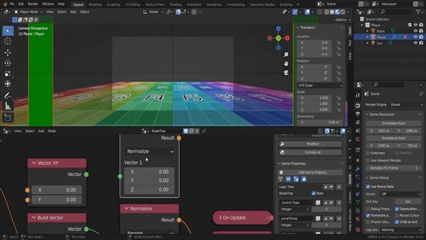This screenshot has height=240, width=426.
Task: Collapse the Game Properties panel
Action: (279, 163)
